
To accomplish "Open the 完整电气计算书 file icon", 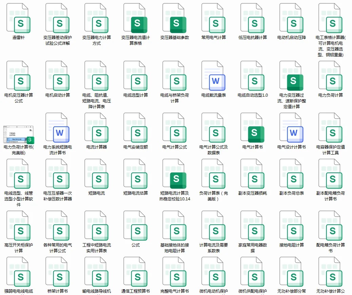I will tap(175, 272).
